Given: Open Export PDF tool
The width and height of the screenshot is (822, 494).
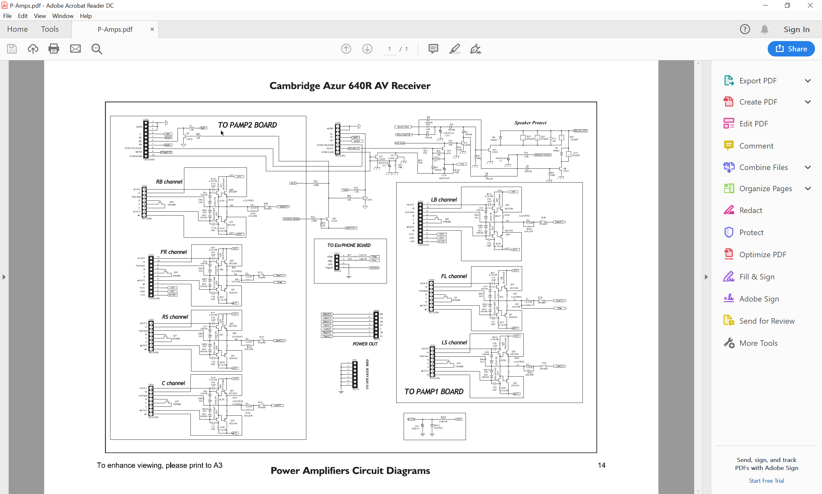Looking at the screenshot, I should point(758,81).
